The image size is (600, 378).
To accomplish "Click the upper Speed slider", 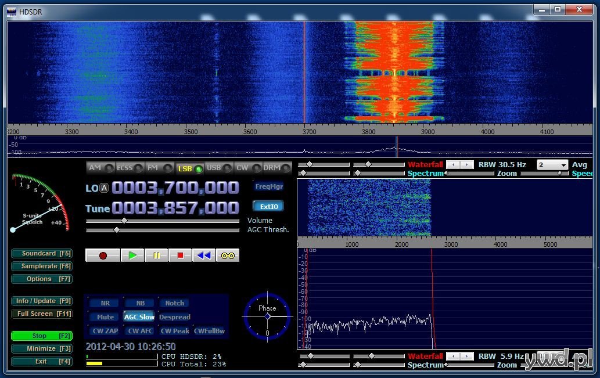I will (544, 173).
